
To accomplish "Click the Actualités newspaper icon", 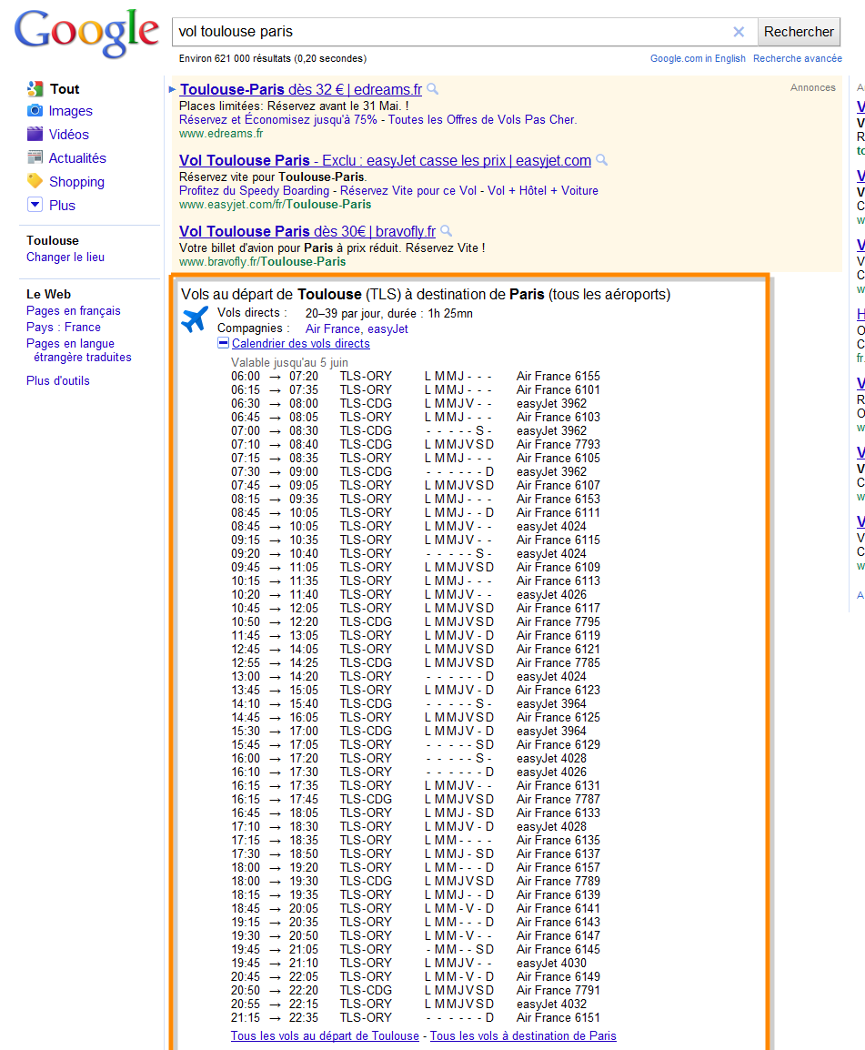I will (x=35, y=157).
